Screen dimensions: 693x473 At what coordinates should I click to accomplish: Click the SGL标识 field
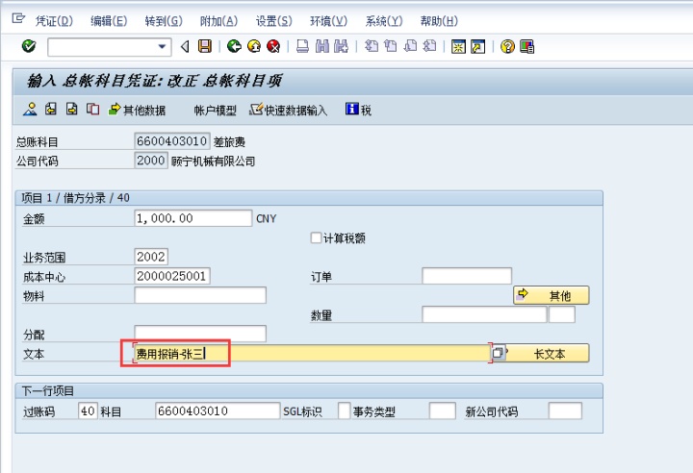coord(344,411)
